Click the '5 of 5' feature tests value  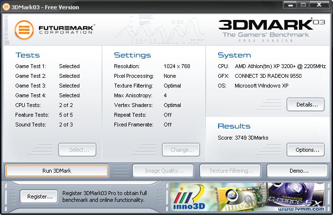coord(66,115)
